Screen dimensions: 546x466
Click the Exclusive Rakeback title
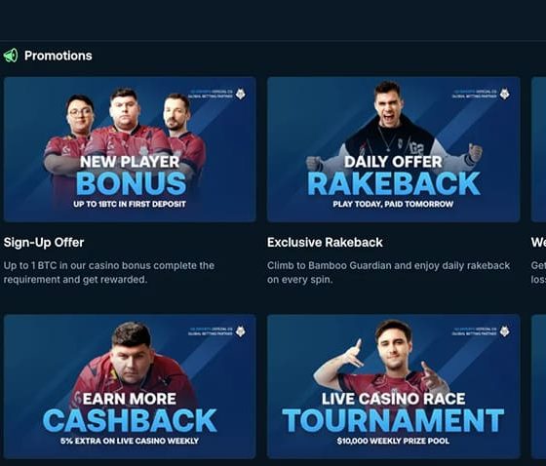[325, 243]
